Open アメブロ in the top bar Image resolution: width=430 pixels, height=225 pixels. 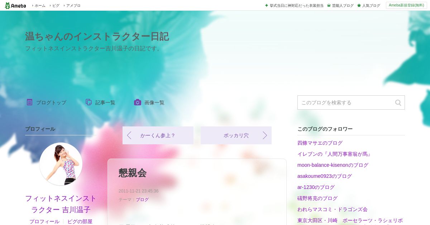(x=73, y=5)
